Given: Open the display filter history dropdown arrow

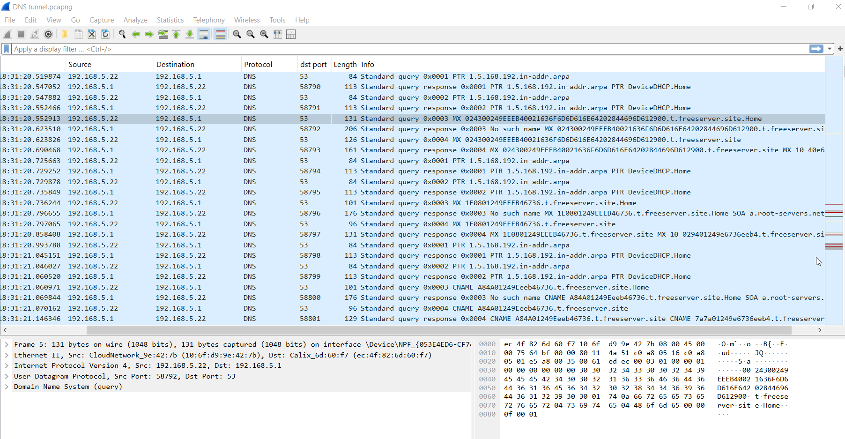Looking at the screenshot, I should pyautogui.click(x=830, y=49).
